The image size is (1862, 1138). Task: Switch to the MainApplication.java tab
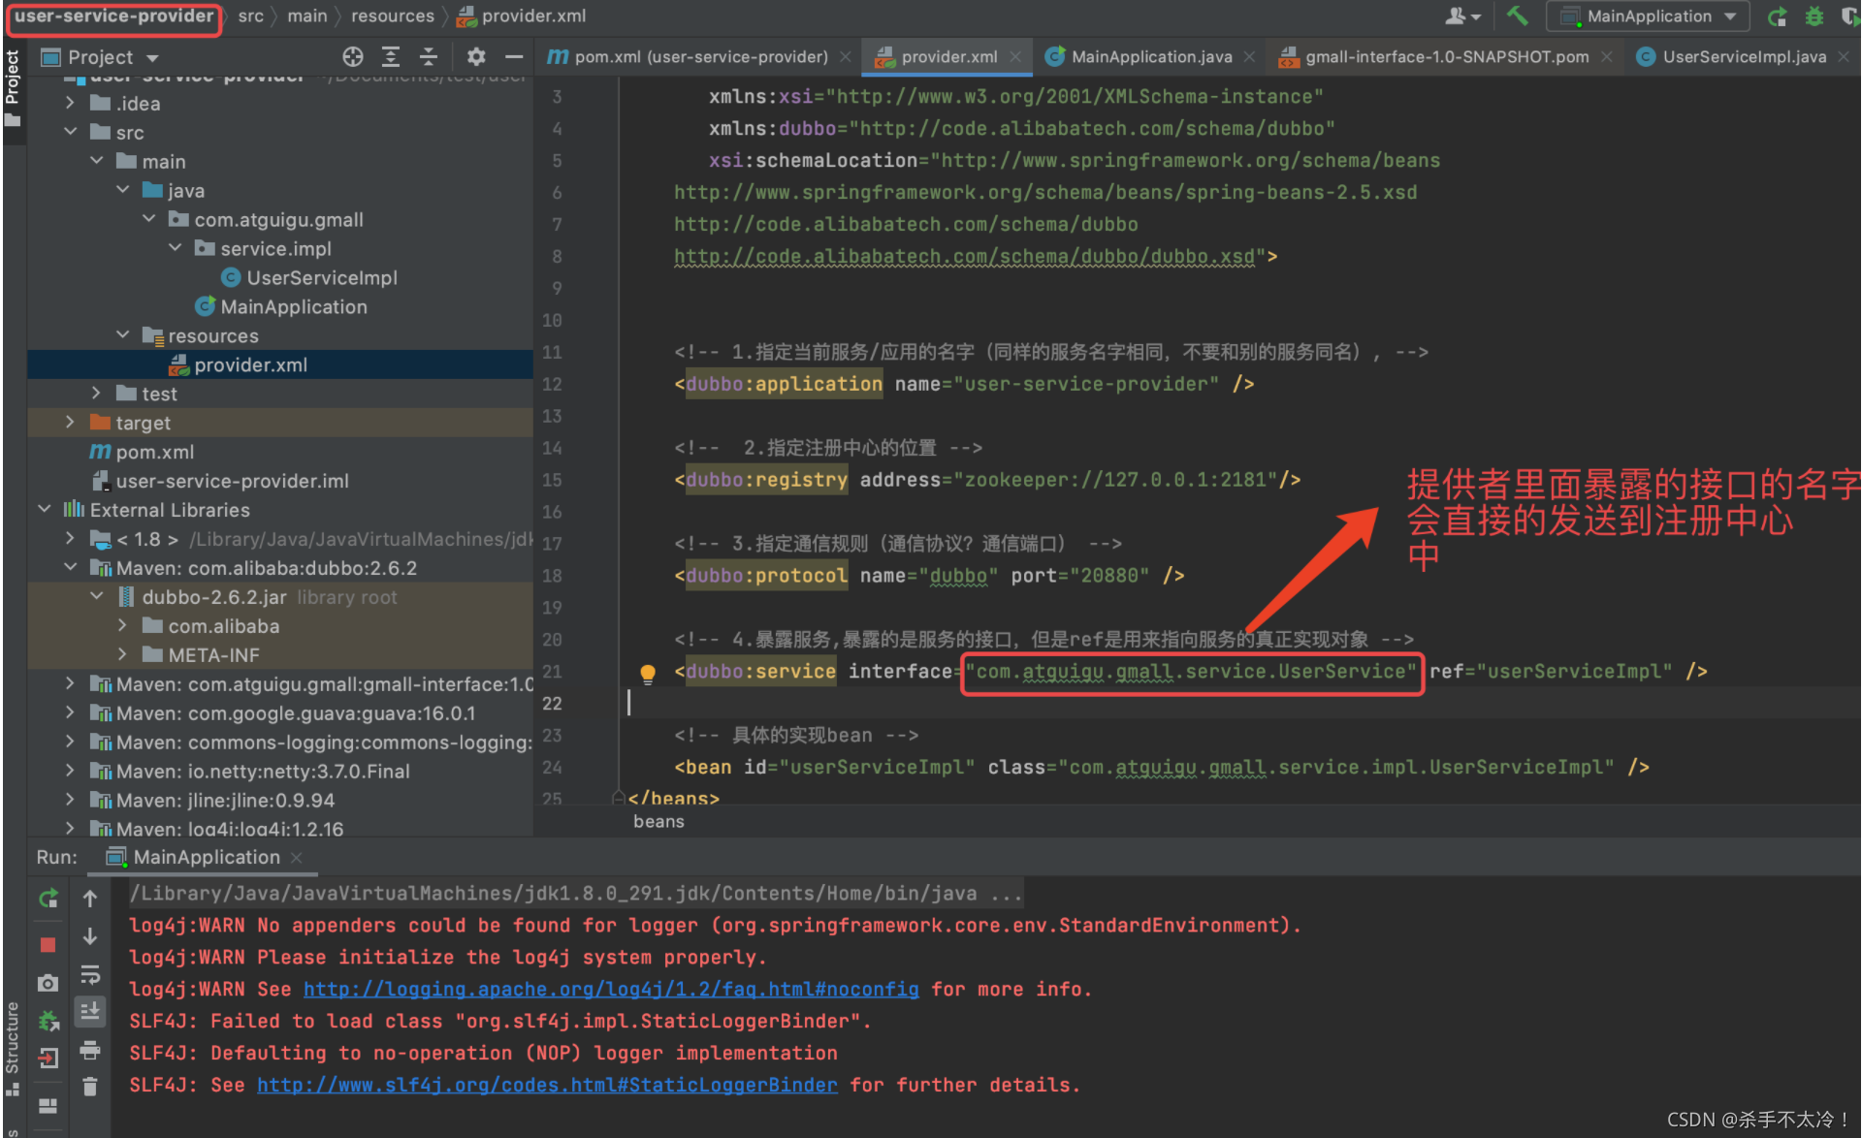tap(1150, 57)
